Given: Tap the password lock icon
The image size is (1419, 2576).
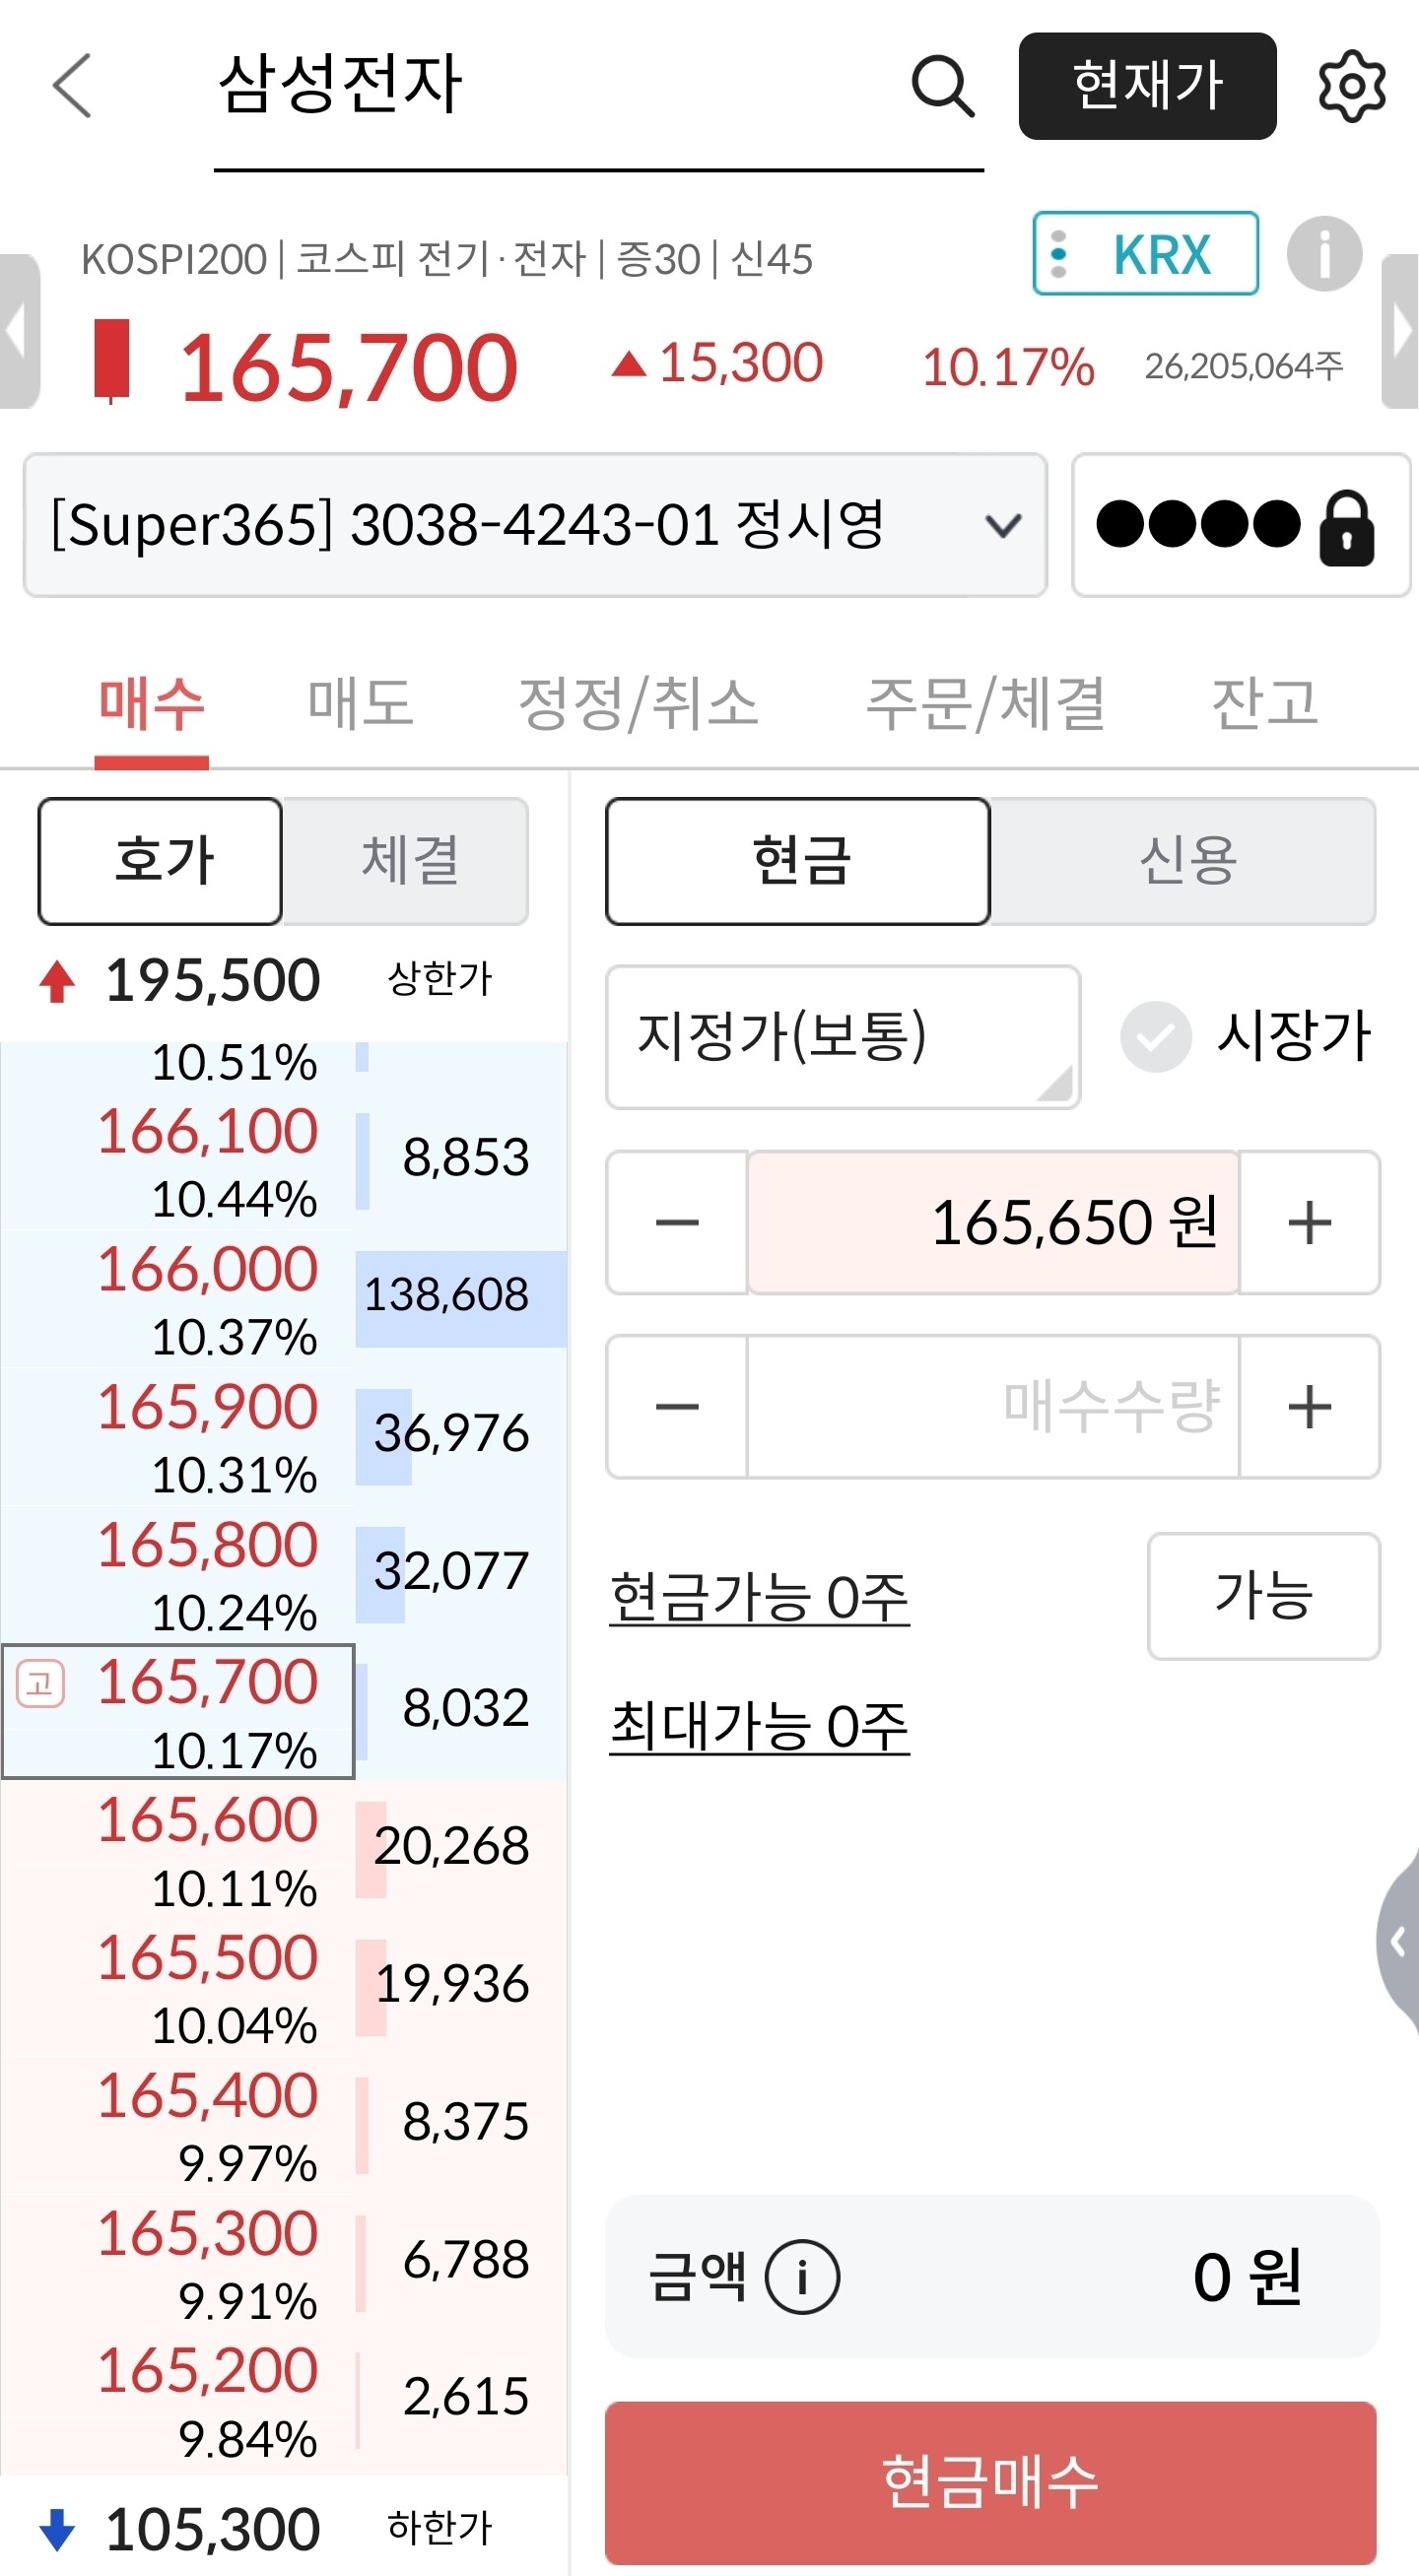Looking at the screenshot, I should 1346,527.
